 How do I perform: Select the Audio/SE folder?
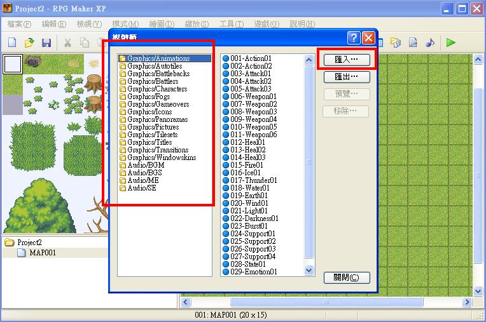[138, 188]
